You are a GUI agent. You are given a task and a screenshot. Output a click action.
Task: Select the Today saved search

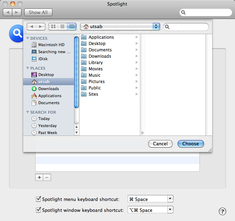point(49,119)
